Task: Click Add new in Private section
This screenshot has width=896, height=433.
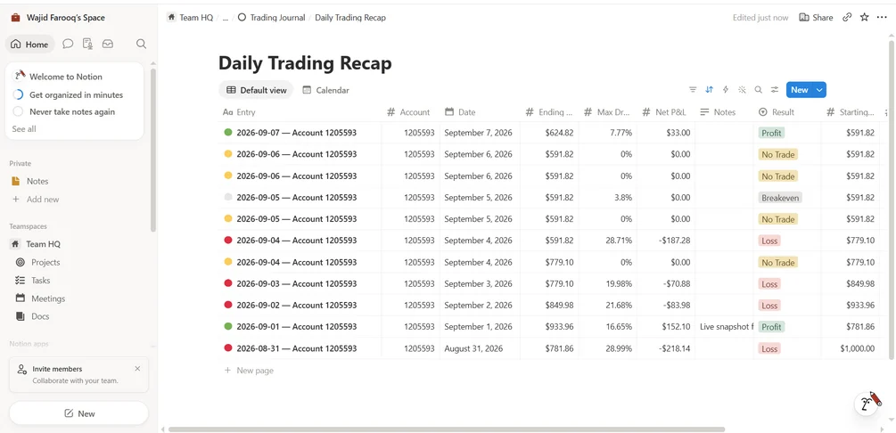Action: click(42, 200)
